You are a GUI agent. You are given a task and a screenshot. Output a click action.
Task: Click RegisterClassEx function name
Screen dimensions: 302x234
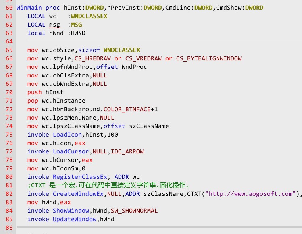click(80, 177)
